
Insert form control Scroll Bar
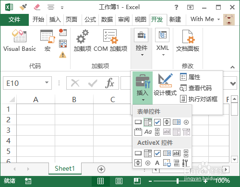[157, 132]
